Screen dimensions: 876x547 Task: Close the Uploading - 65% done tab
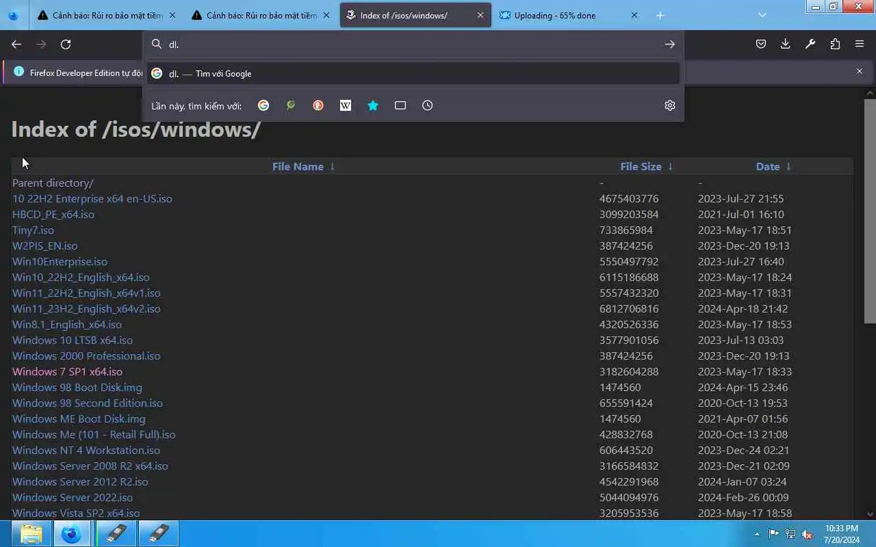click(634, 15)
